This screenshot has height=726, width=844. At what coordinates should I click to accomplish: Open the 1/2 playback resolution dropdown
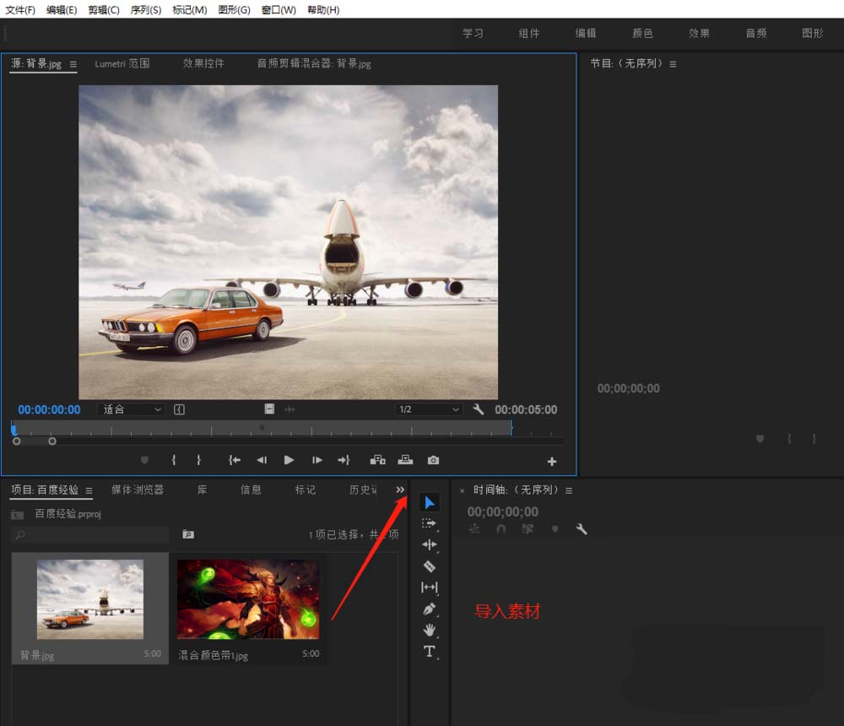pos(429,409)
